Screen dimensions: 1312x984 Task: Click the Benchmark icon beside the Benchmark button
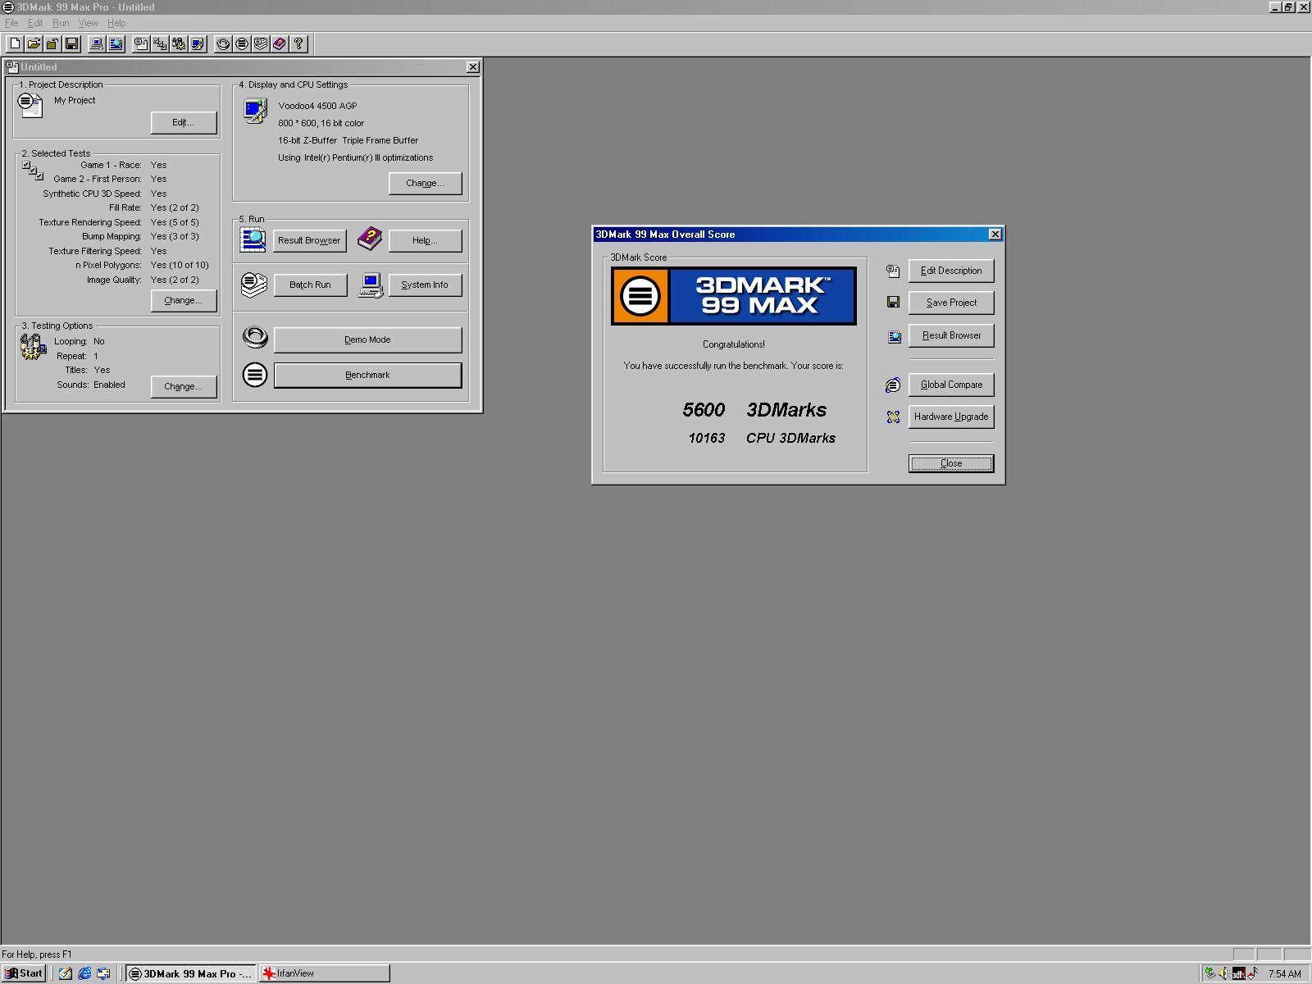click(x=255, y=375)
